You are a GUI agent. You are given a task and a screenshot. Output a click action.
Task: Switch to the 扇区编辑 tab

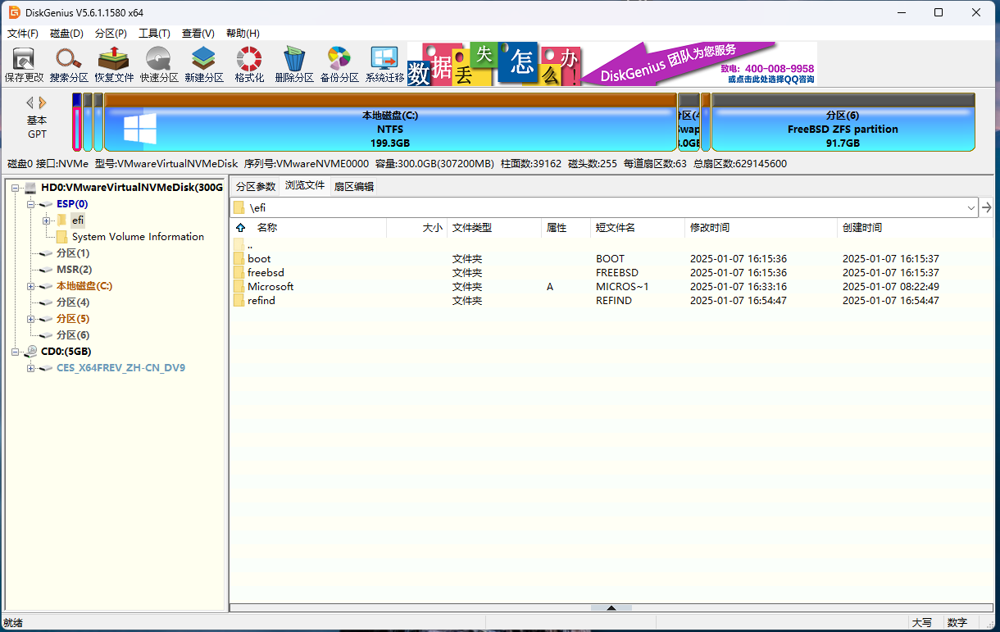coord(353,186)
